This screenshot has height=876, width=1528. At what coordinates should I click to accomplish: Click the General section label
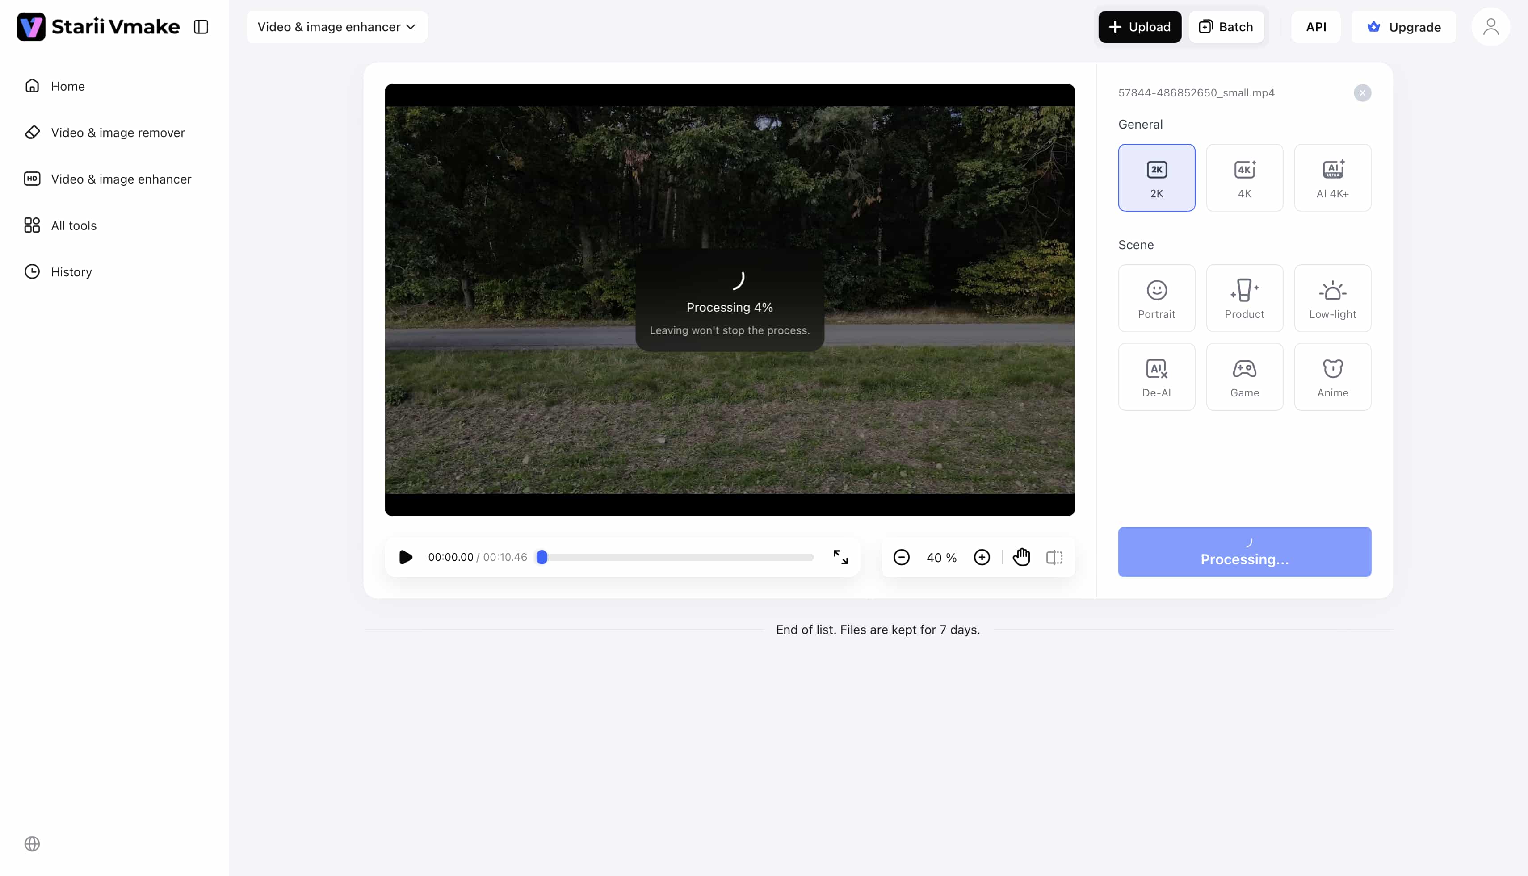(x=1140, y=124)
